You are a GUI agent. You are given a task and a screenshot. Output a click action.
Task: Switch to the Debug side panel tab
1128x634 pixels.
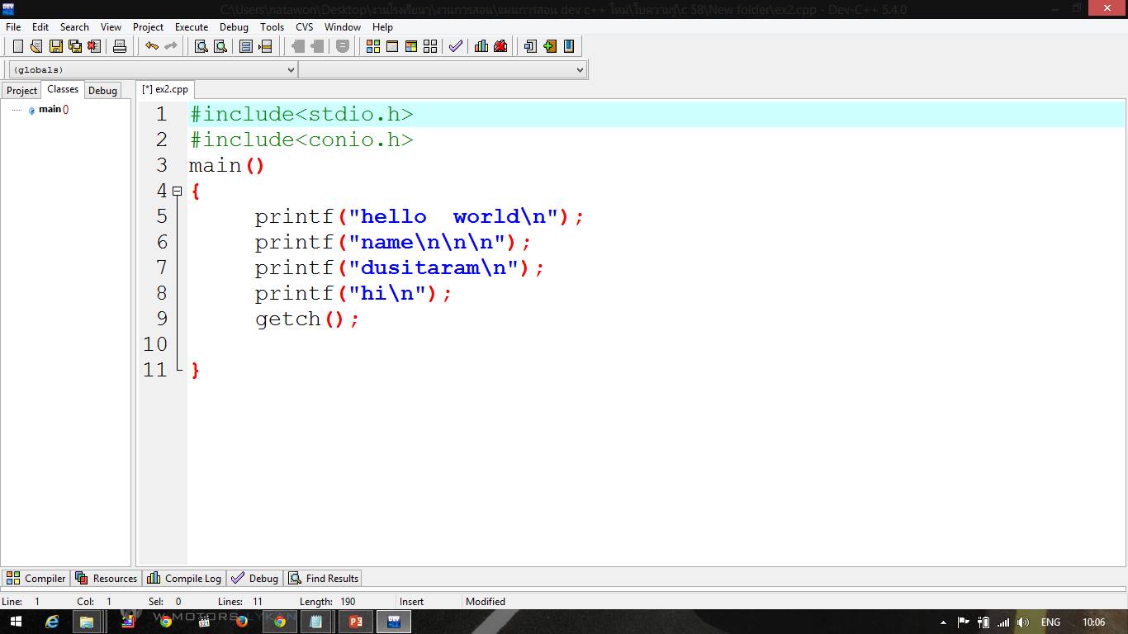[102, 90]
